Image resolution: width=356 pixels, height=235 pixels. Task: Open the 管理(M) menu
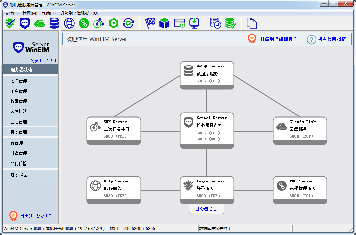[30, 13]
